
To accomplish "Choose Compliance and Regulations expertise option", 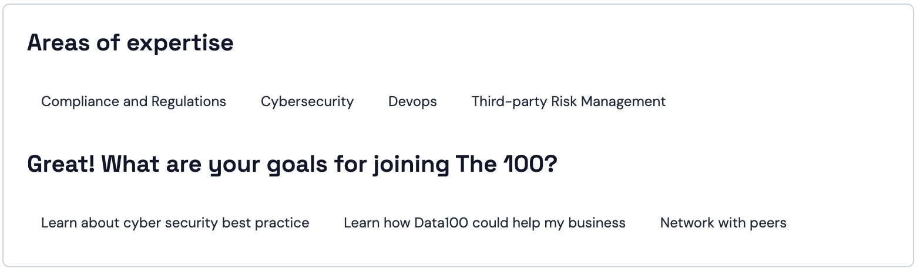I will 133,101.
